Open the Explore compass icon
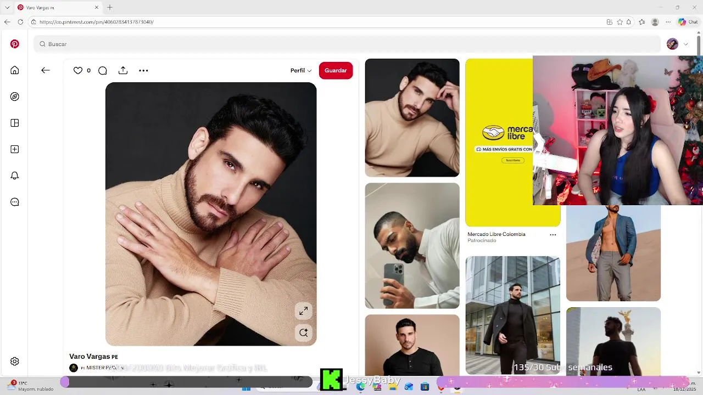Screen dimensions: 703x395 point(15,97)
